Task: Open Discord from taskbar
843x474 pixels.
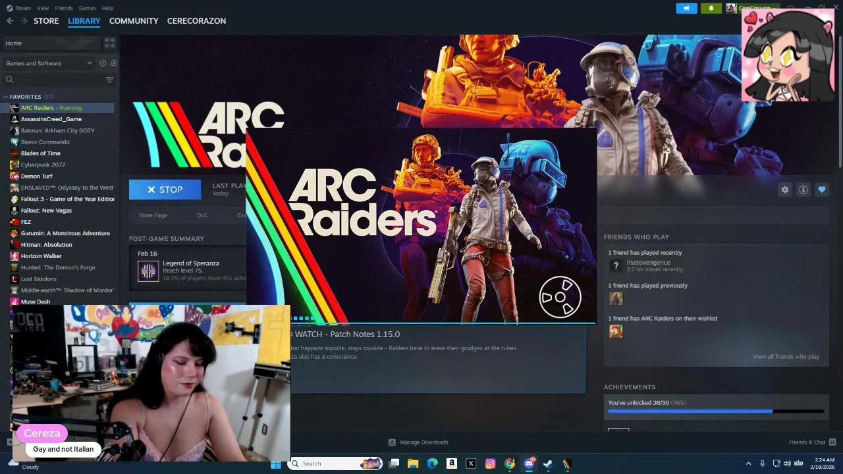Action: [x=529, y=463]
